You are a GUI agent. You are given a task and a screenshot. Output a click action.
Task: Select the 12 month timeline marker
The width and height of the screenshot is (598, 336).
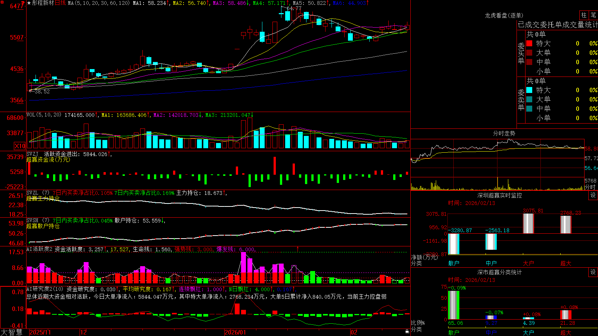pyautogui.click(x=83, y=332)
